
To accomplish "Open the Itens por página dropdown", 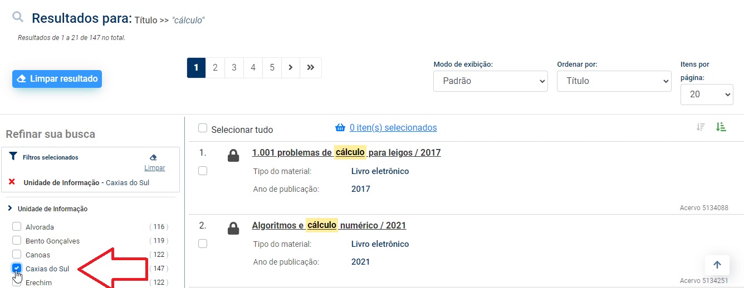I will [x=706, y=95].
